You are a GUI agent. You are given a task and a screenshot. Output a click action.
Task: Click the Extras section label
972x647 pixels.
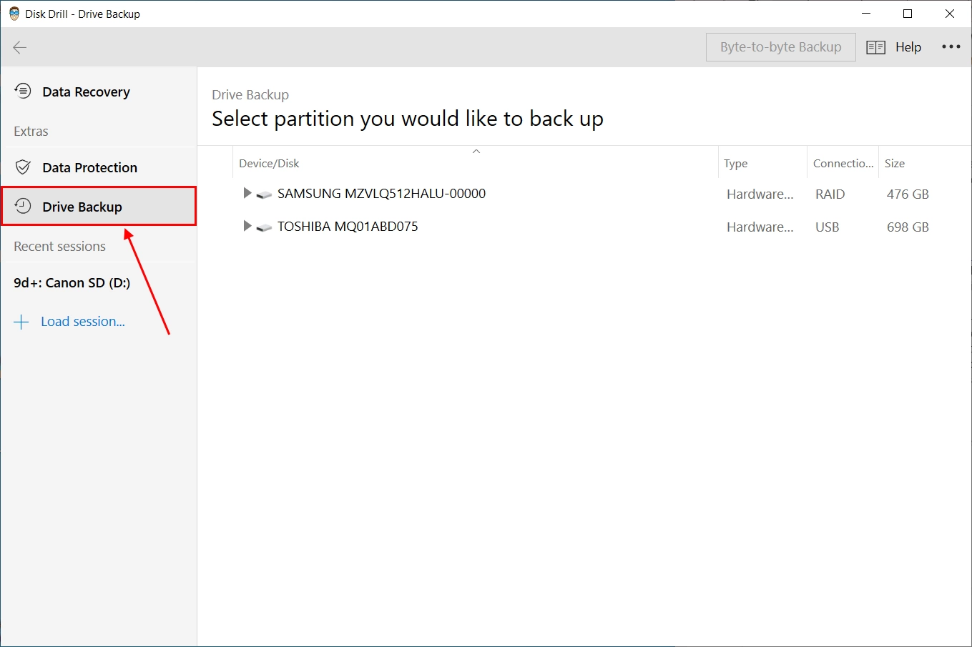31,132
